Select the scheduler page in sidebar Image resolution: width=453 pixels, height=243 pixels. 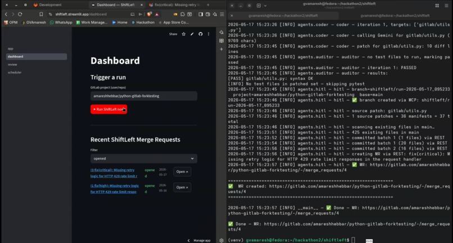tap(37, 72)
